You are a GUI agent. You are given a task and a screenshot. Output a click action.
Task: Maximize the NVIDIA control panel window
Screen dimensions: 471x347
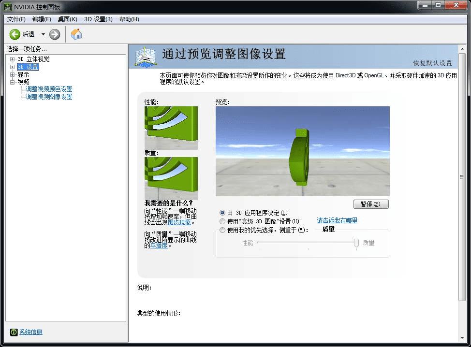pos(438,5)
